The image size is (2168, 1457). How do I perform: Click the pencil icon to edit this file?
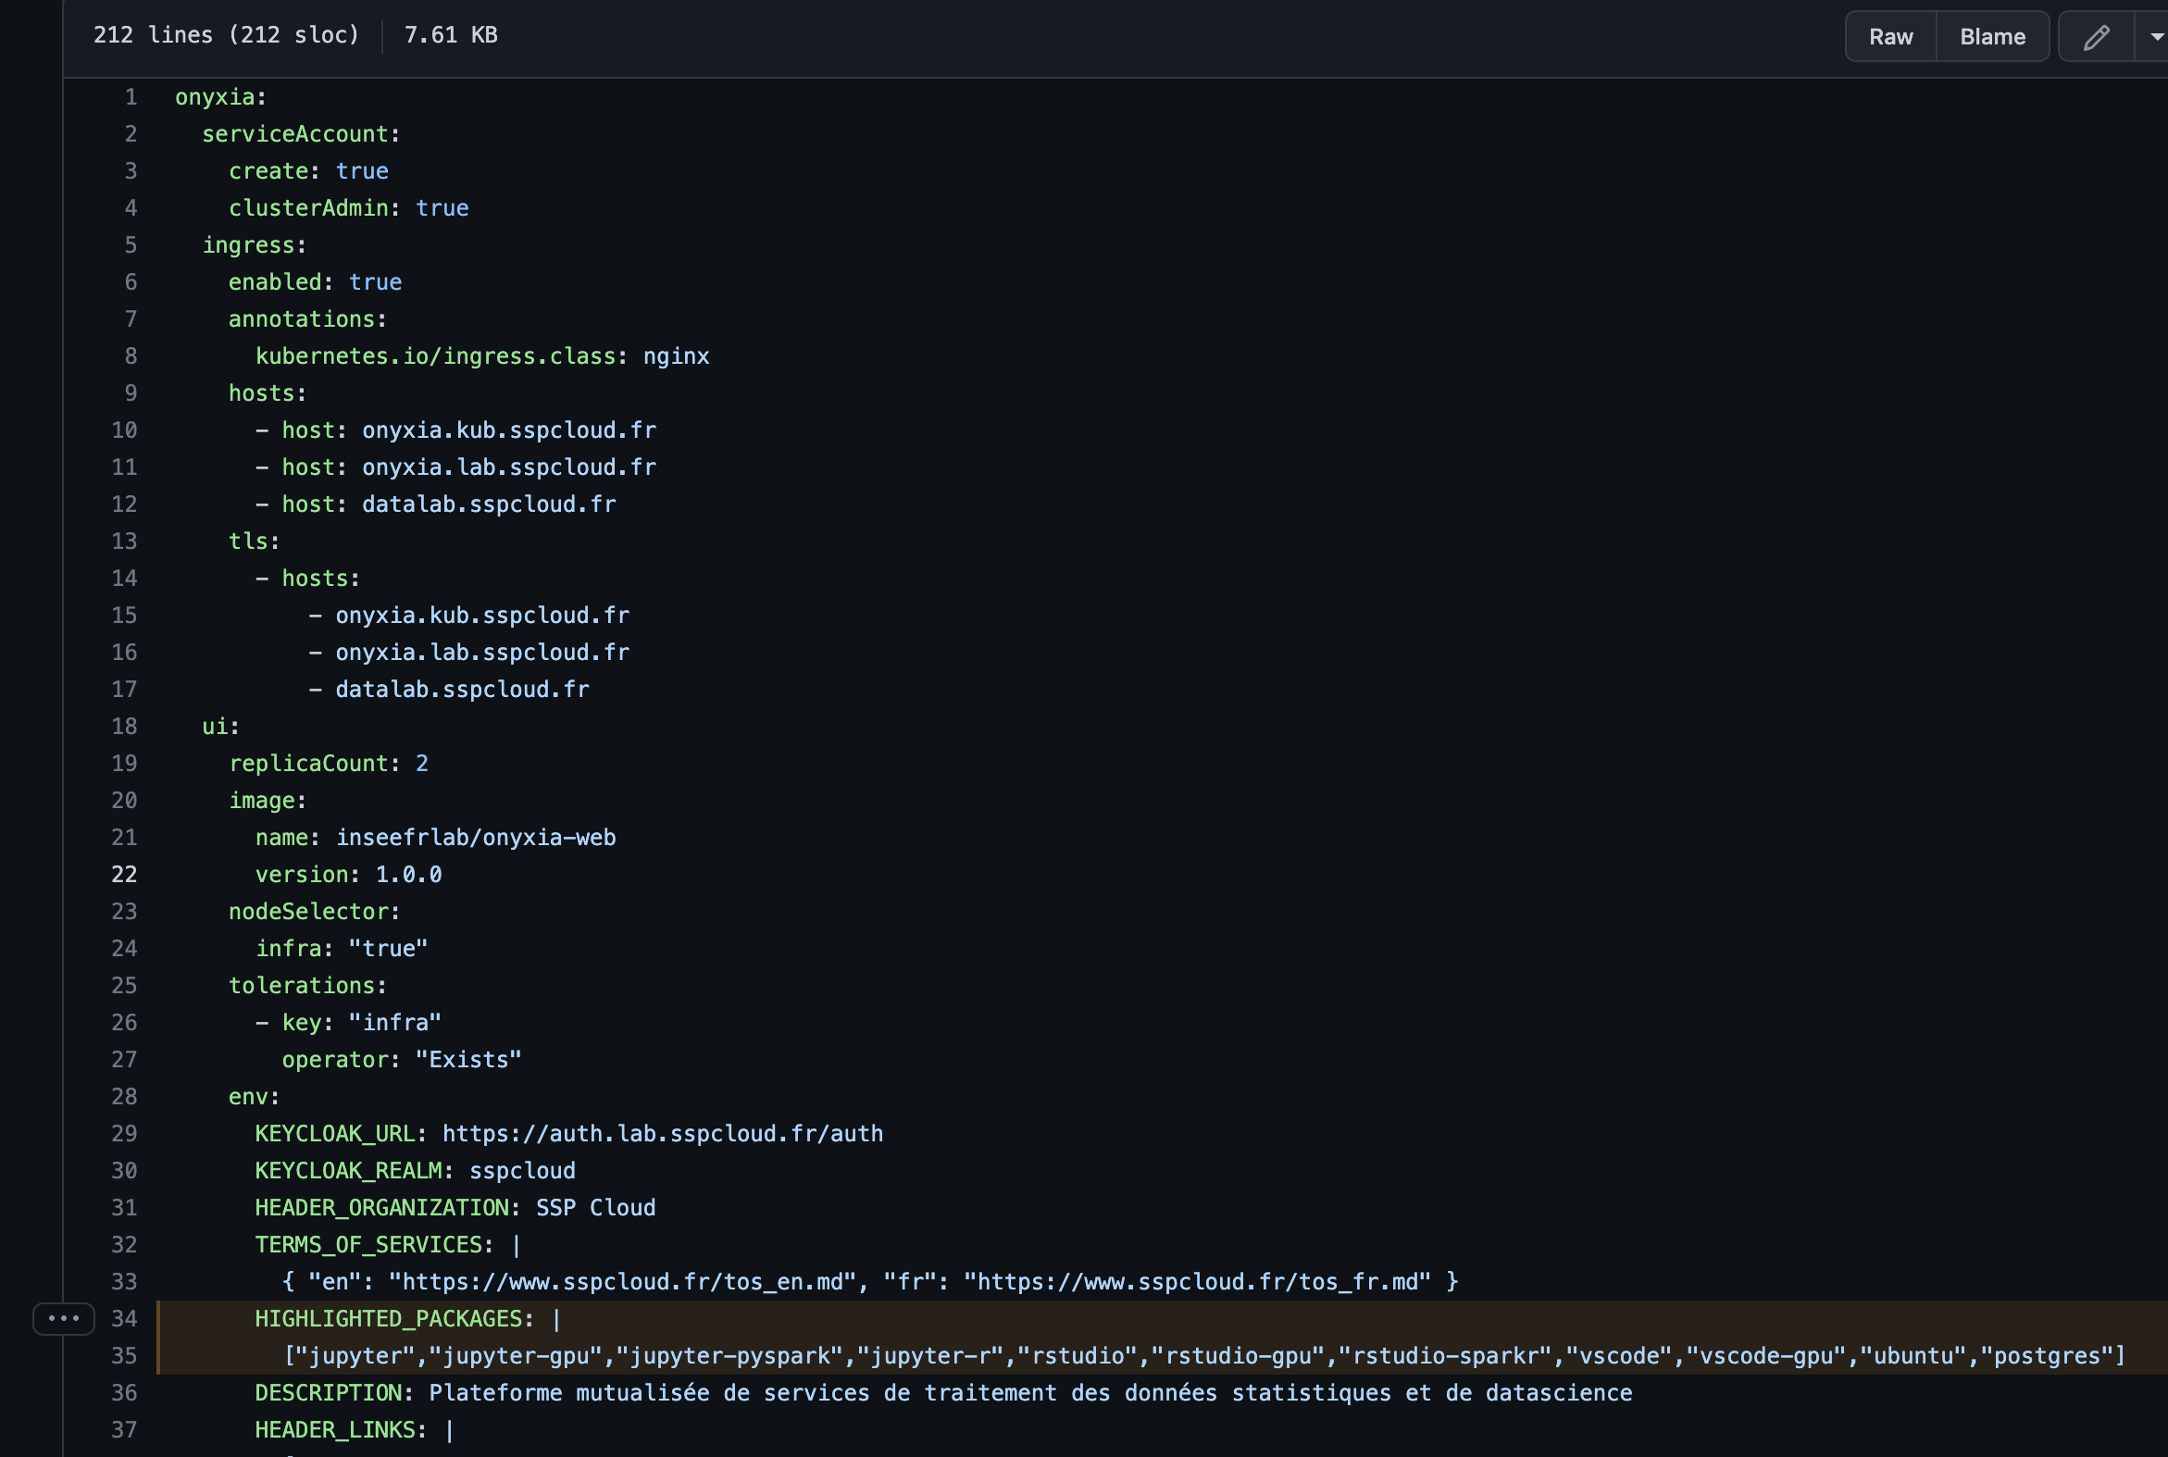tap(2096, 35)
